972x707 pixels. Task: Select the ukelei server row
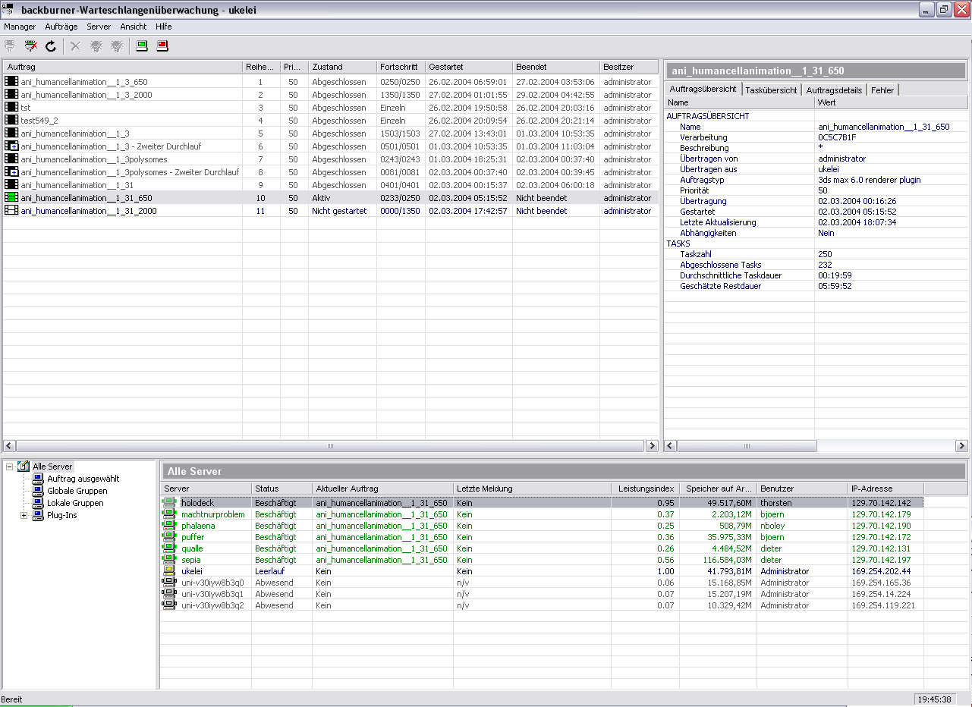click(192, 571)
